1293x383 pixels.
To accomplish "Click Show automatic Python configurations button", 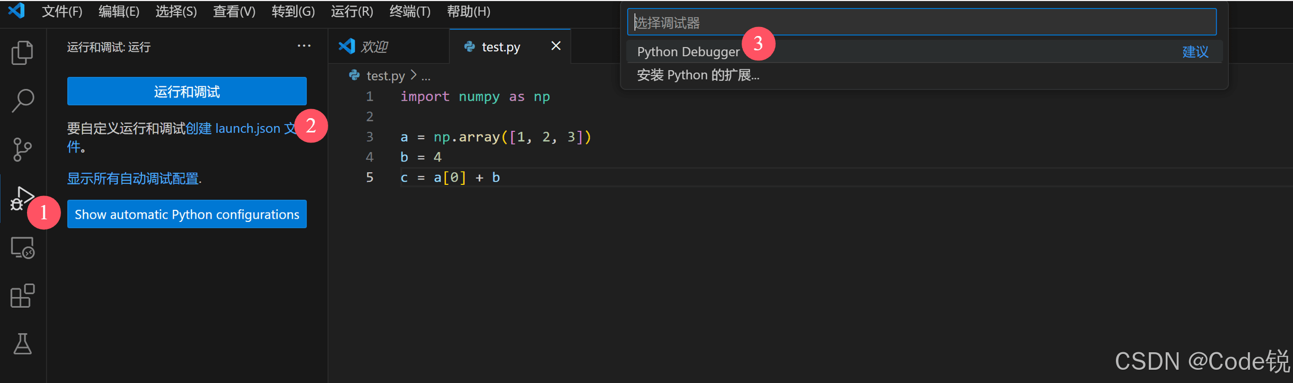I will 187,214.
